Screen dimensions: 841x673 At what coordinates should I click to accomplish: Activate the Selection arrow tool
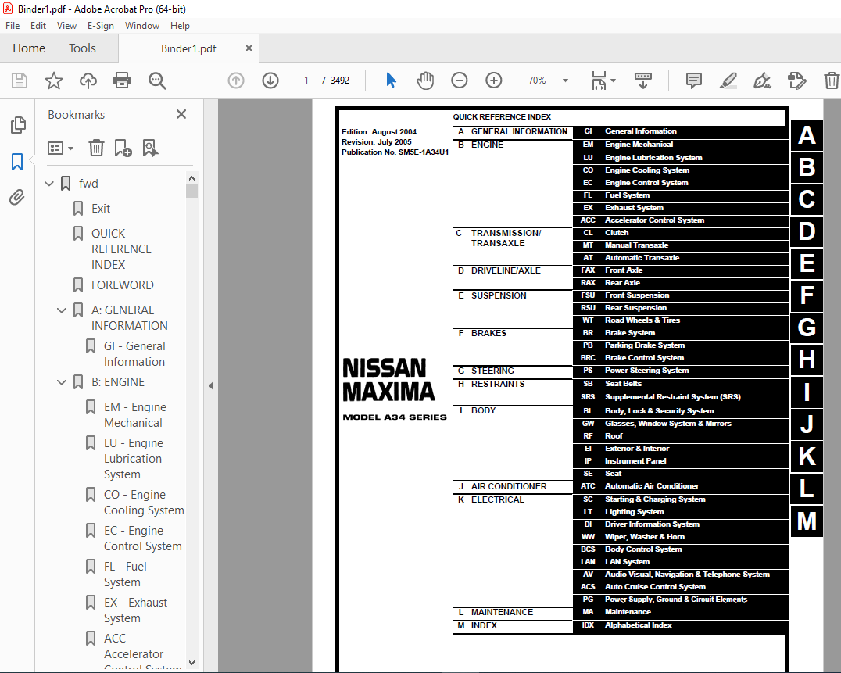point(391,81)
